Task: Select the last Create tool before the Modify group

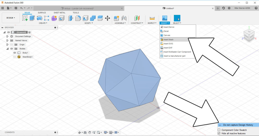Action: coord(61,18)
